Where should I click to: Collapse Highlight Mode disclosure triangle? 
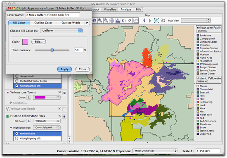(x=11, y=128)
